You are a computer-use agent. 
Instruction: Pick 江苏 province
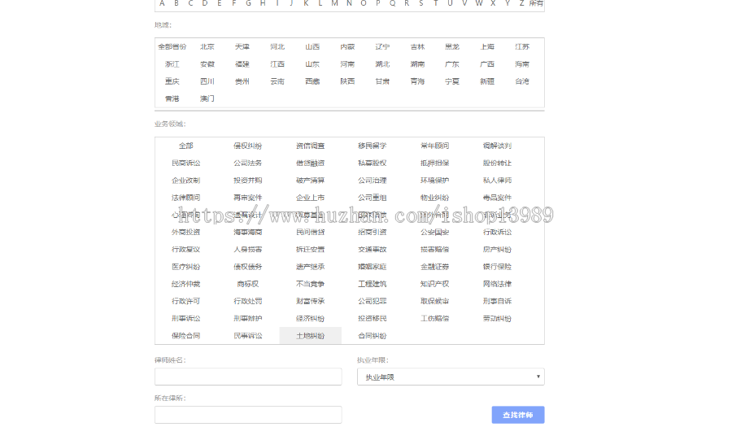(x=522, y=46)
